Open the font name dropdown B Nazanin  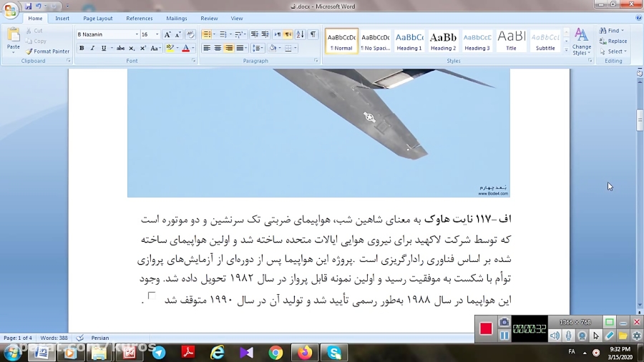coord(137,34)
